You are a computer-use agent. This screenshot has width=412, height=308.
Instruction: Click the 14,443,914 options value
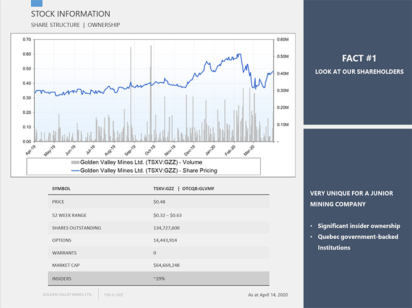[x=165, y=240]
